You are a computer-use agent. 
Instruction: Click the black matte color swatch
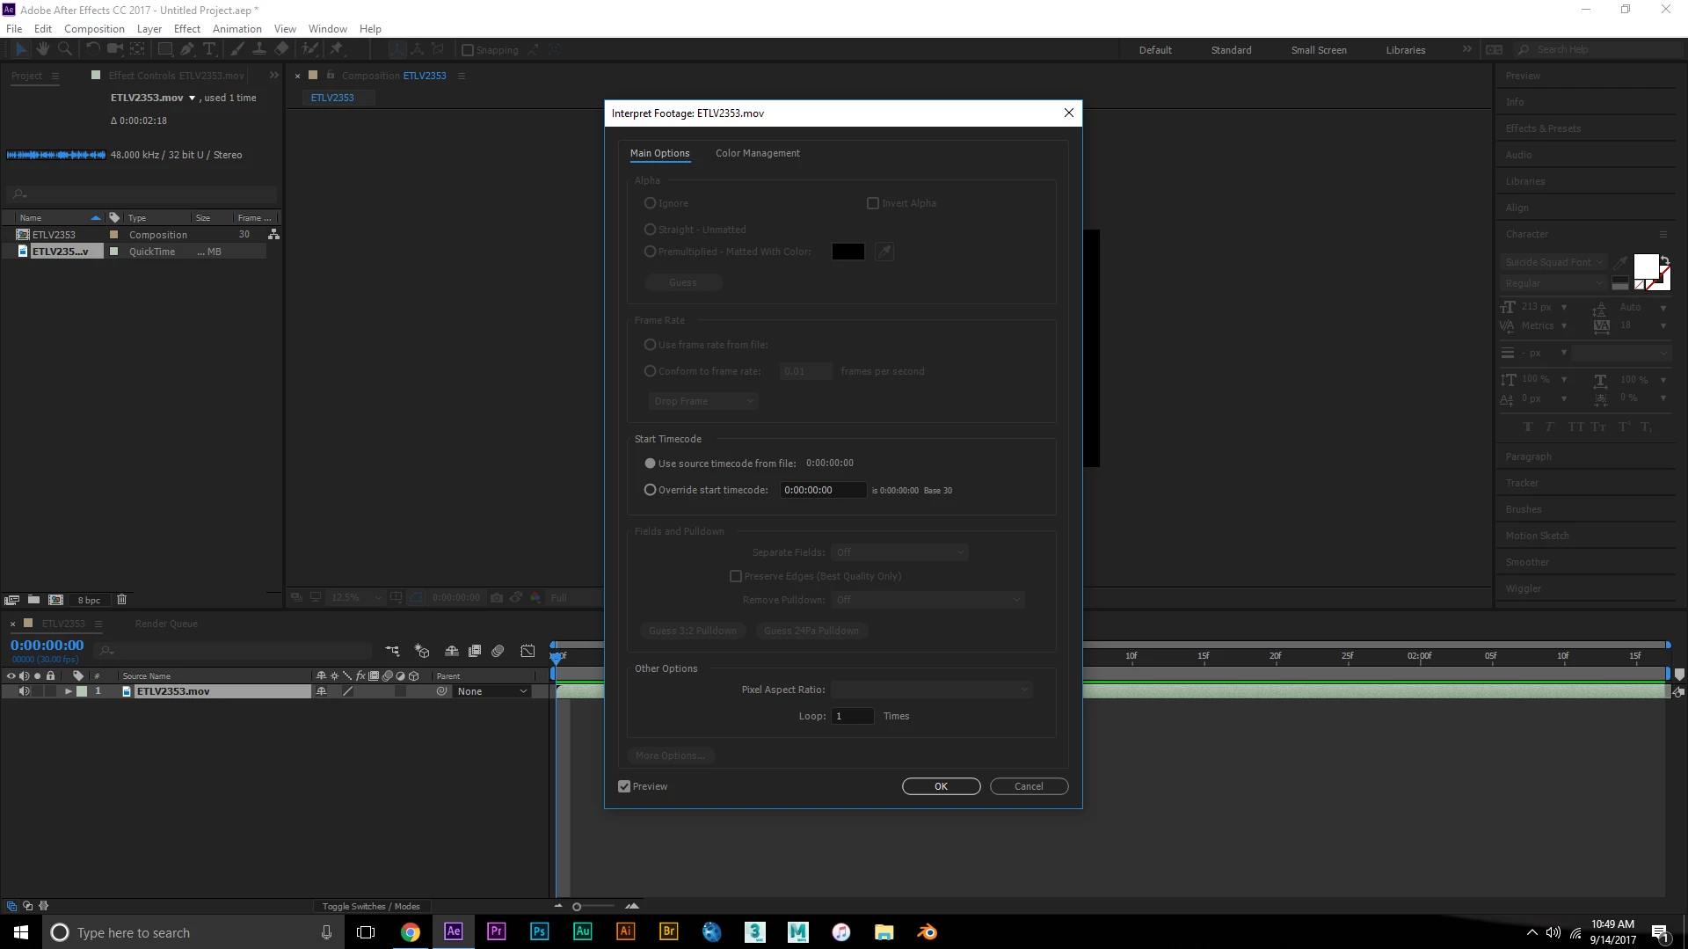point(848,252)
